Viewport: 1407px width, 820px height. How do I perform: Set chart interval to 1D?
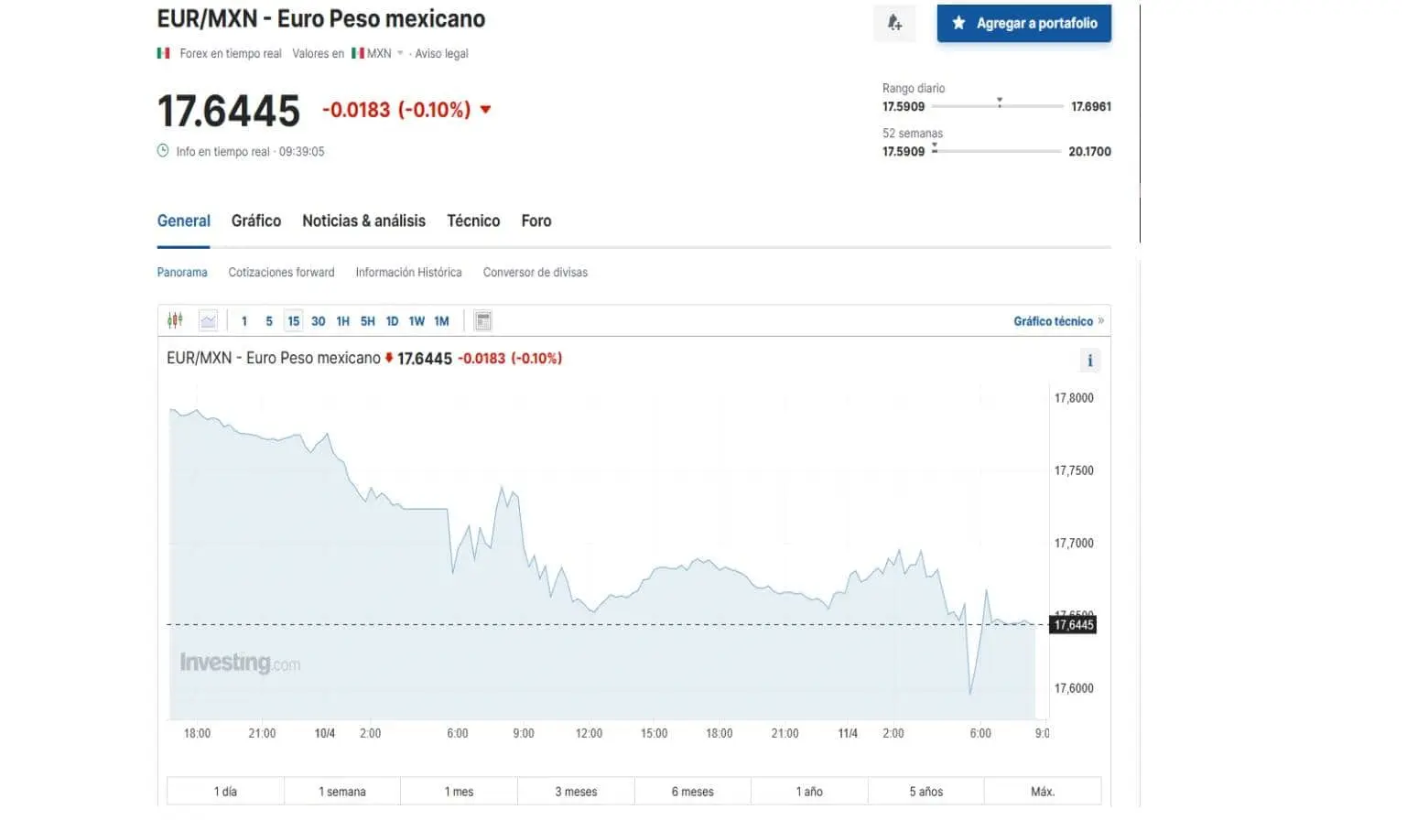(x=392, y=321)
